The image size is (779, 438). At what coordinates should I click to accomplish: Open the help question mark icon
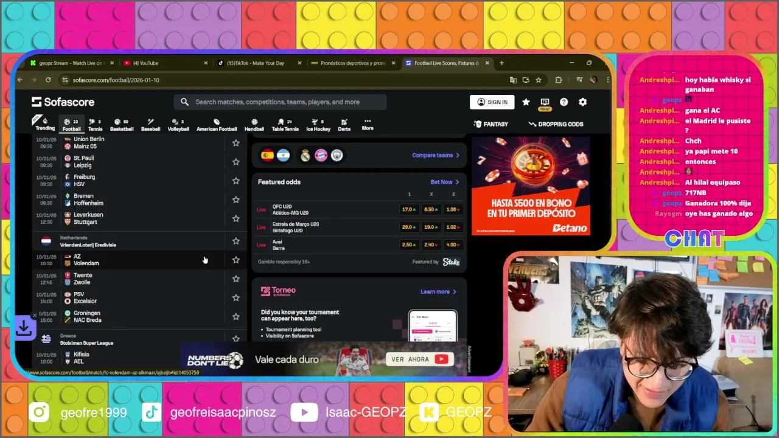[x=564, y=102]
